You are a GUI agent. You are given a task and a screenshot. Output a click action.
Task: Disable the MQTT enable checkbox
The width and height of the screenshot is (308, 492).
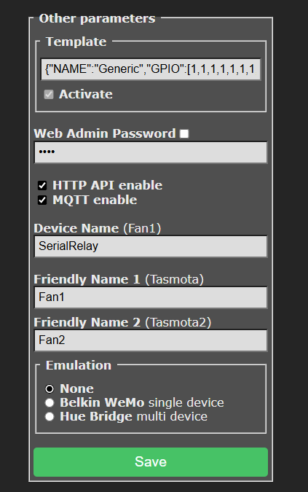42,200
